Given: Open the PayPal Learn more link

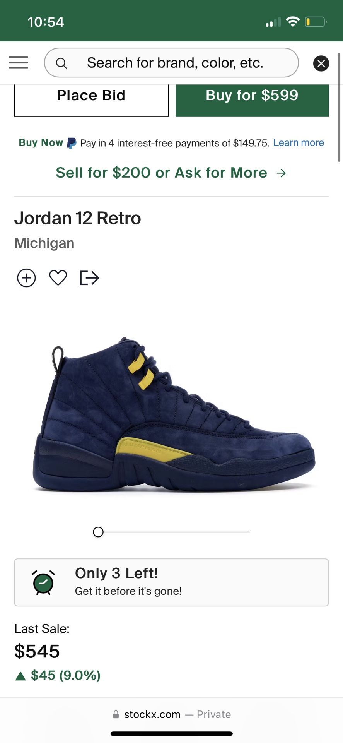Looking at the screenshot, I should pos(299,143).
